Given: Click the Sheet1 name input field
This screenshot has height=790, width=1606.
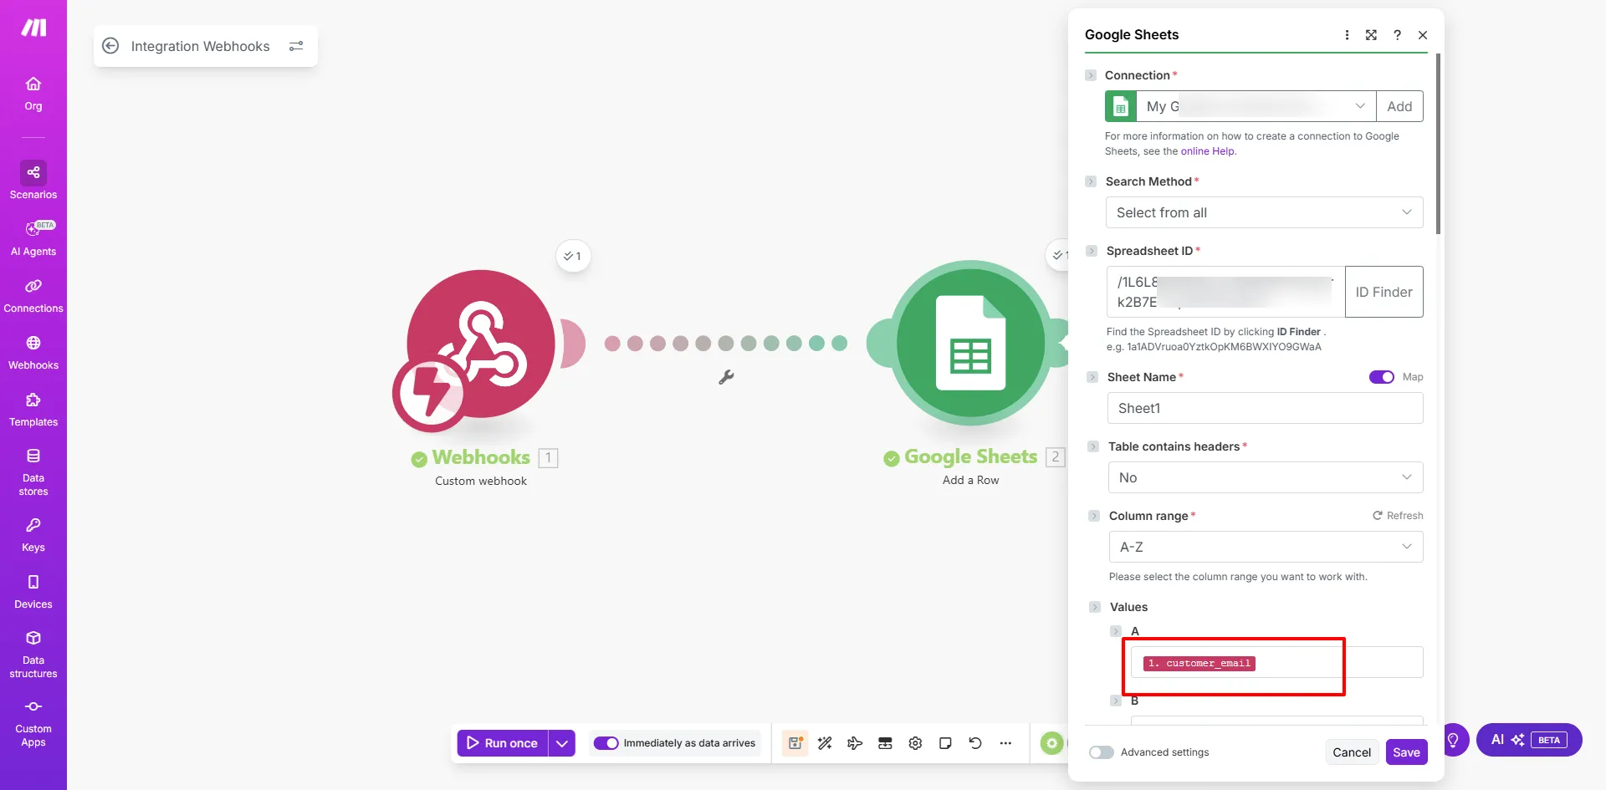Looking at the screenshot, I should pyautogui.click(x=1264, y=408).
